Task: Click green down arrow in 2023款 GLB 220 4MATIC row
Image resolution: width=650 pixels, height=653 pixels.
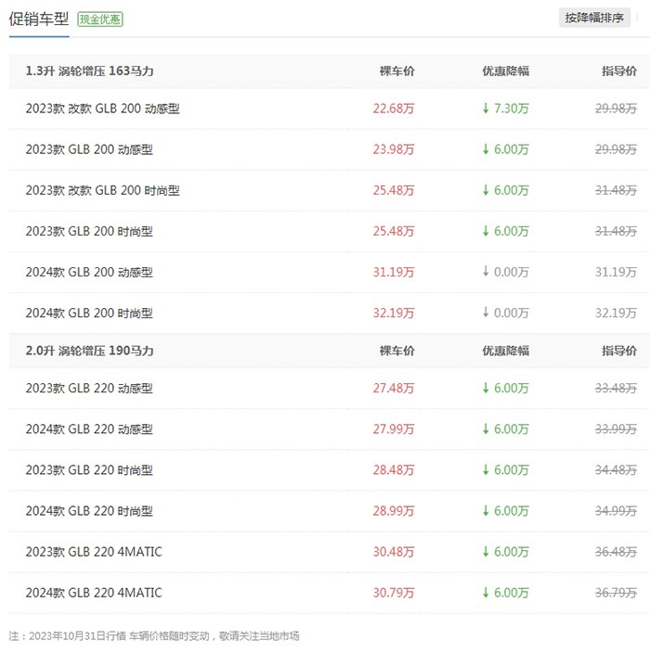Action: point(486,551)
